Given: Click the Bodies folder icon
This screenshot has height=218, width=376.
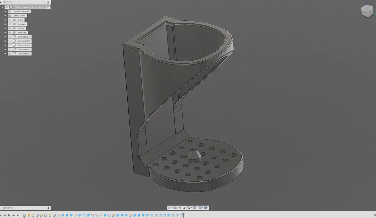Looking at the screenshot, I should tap(14, 29).
